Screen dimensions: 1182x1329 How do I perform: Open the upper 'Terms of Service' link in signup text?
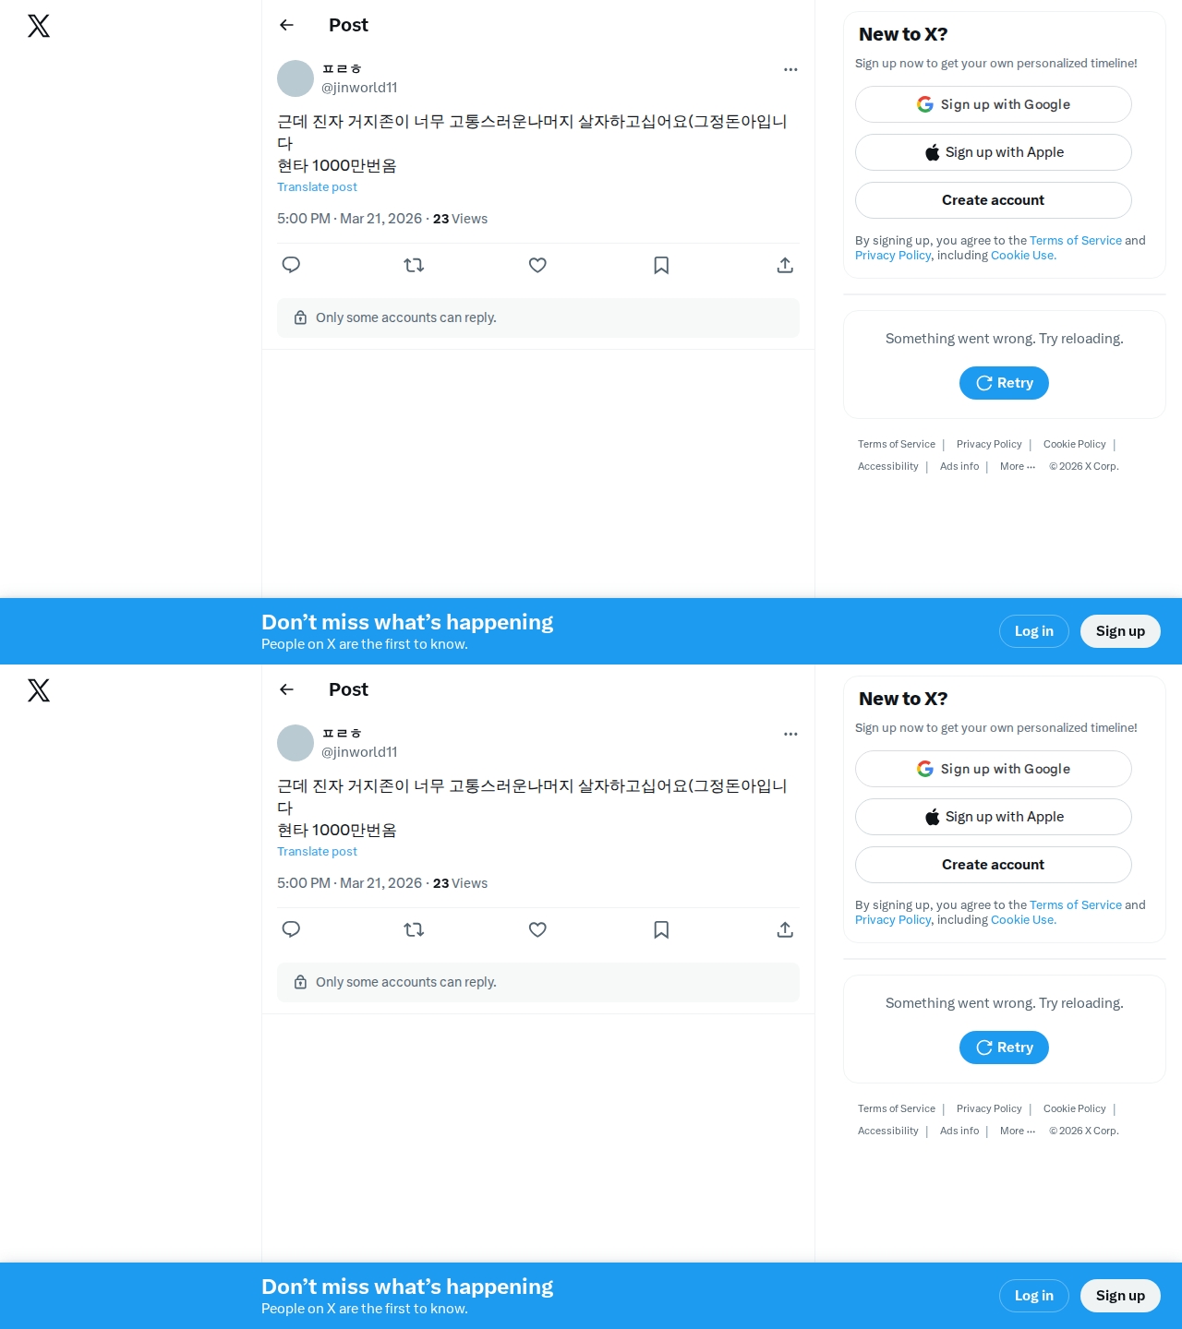1076,240
